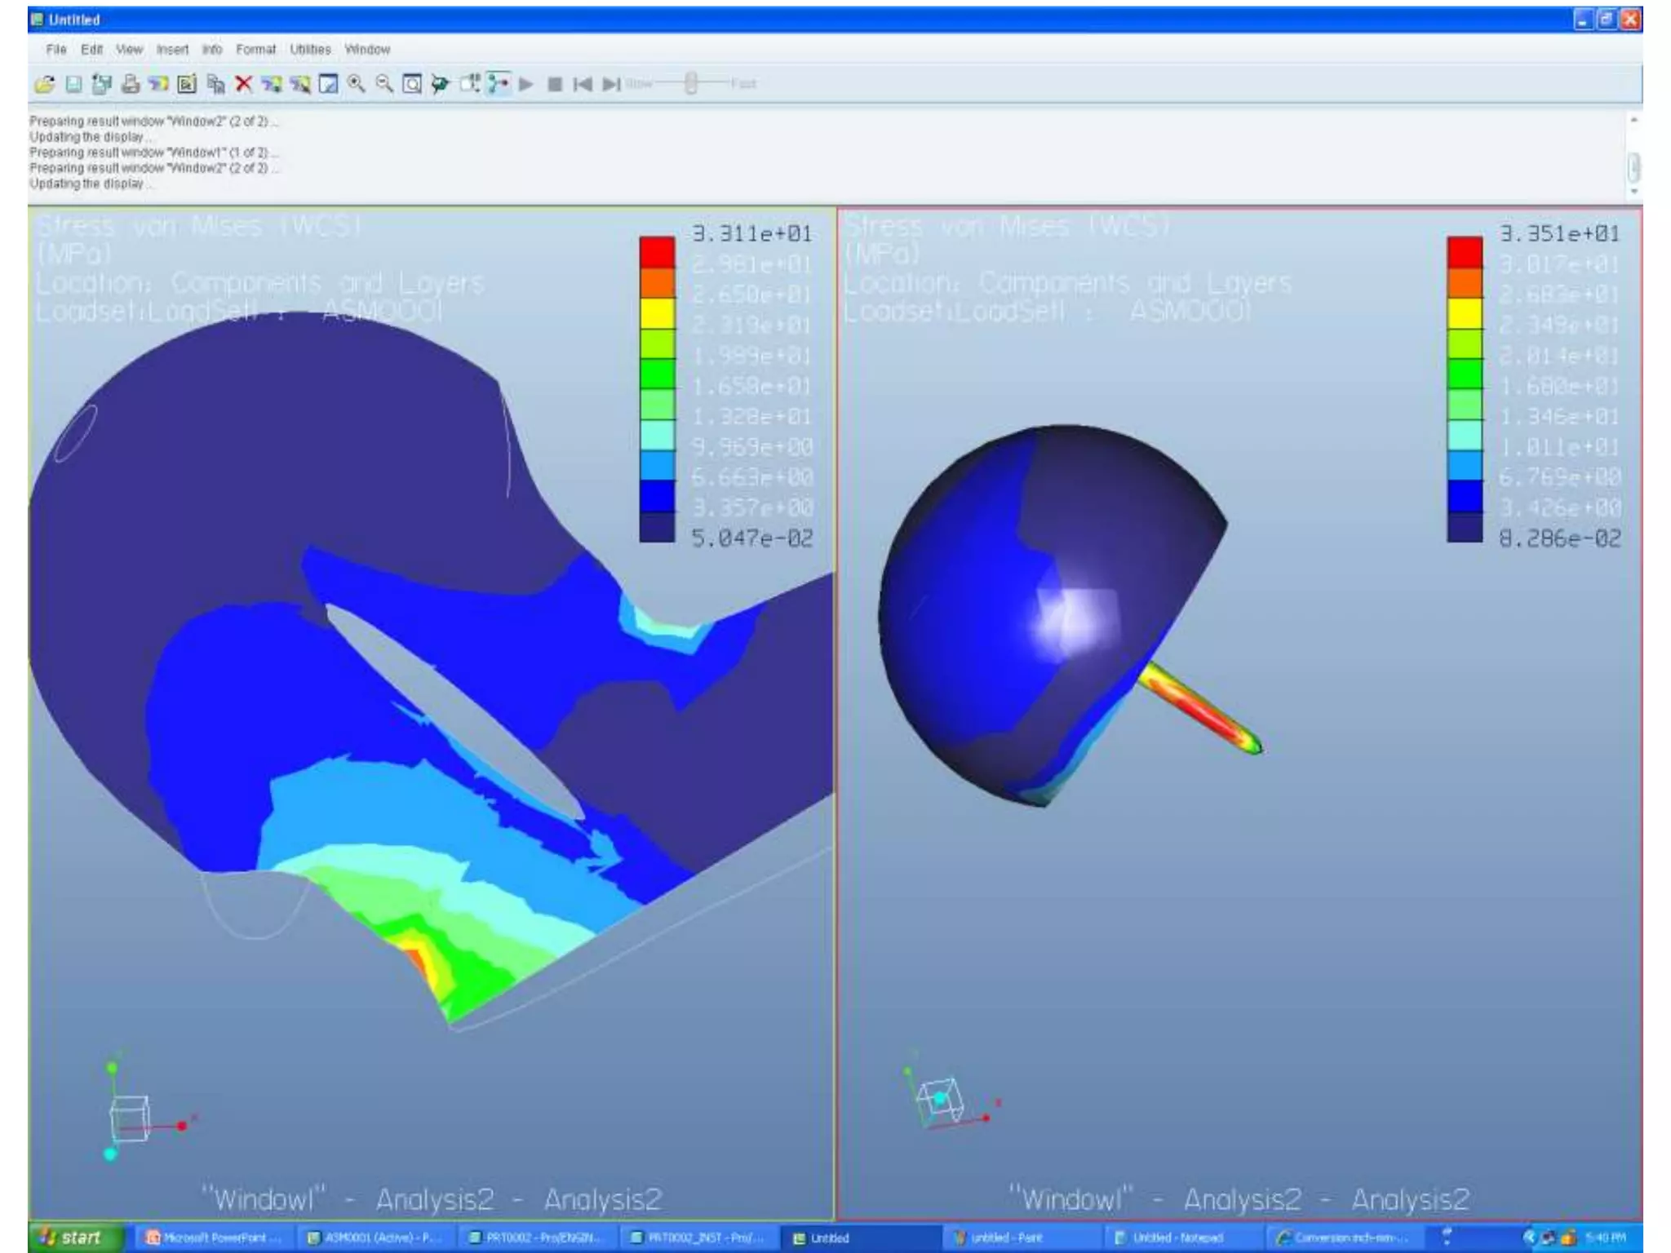
Task: Click the Copy result window icon
Action: coord(215,84)
